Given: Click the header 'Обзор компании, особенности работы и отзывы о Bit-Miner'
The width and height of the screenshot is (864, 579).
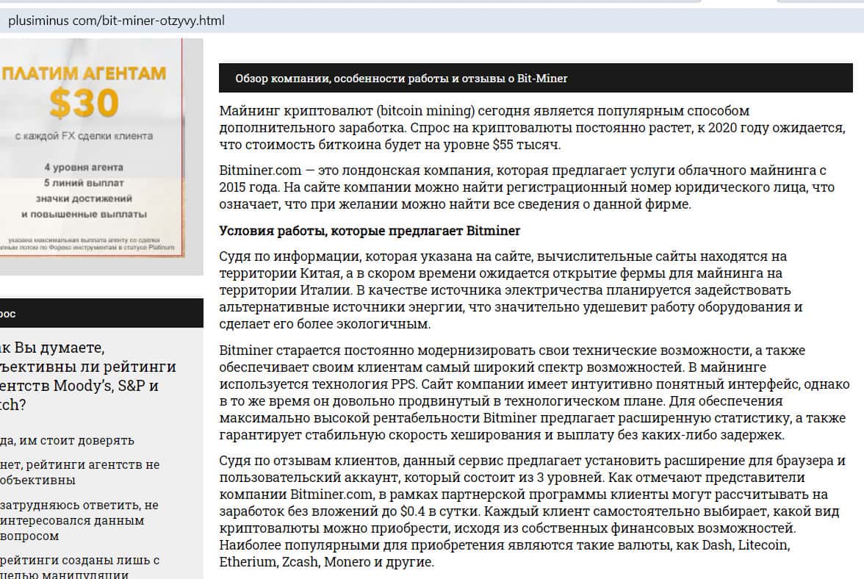Looking at the screenshot, I should pos(536,78).
